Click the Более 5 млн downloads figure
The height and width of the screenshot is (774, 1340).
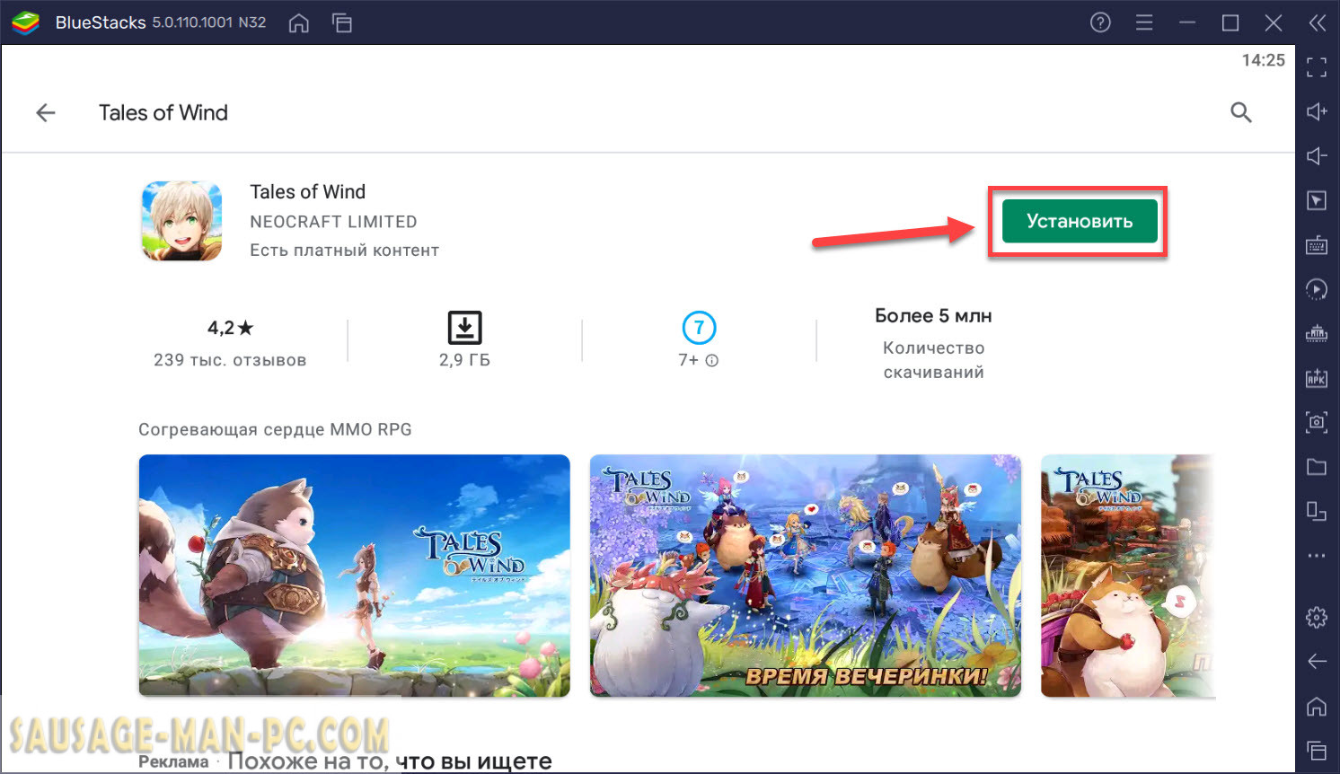933,316
